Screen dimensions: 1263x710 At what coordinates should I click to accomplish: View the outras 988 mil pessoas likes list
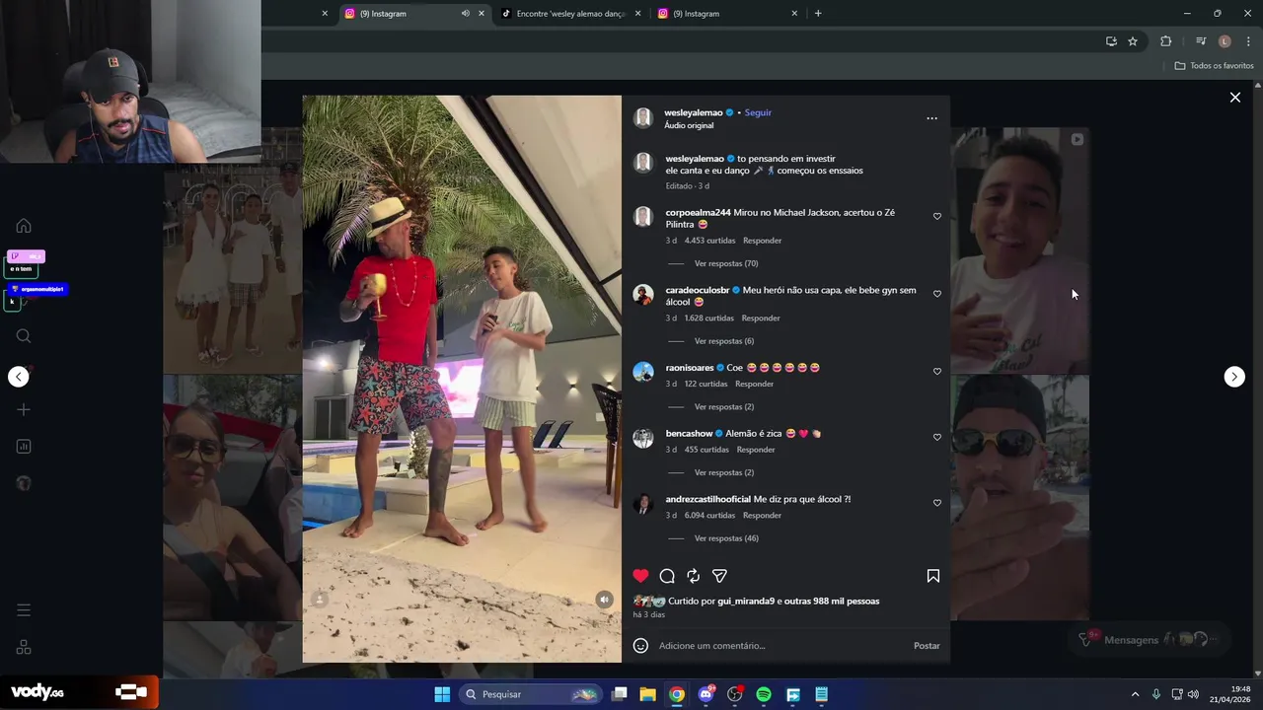click(x=832, y=602)
